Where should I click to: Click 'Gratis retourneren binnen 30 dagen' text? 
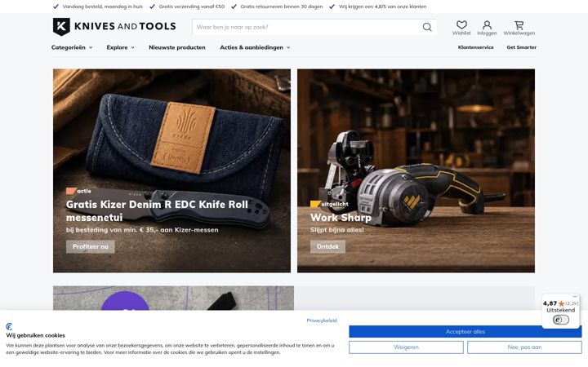coord(281,7)
